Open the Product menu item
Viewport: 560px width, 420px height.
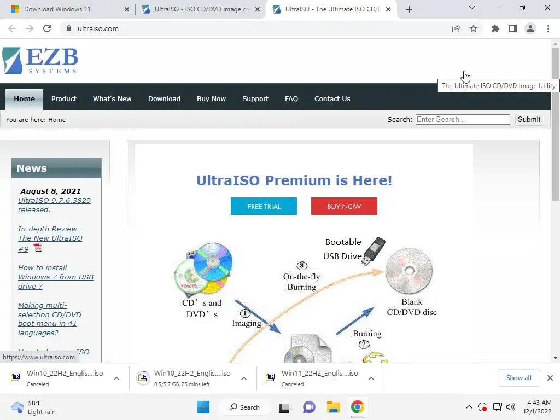click(64, 99)
